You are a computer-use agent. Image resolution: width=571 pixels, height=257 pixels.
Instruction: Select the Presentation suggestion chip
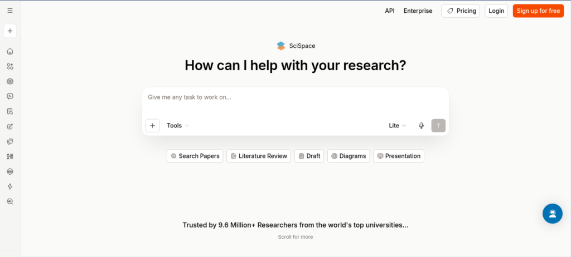pyautogui.click(x=399, y=156)
